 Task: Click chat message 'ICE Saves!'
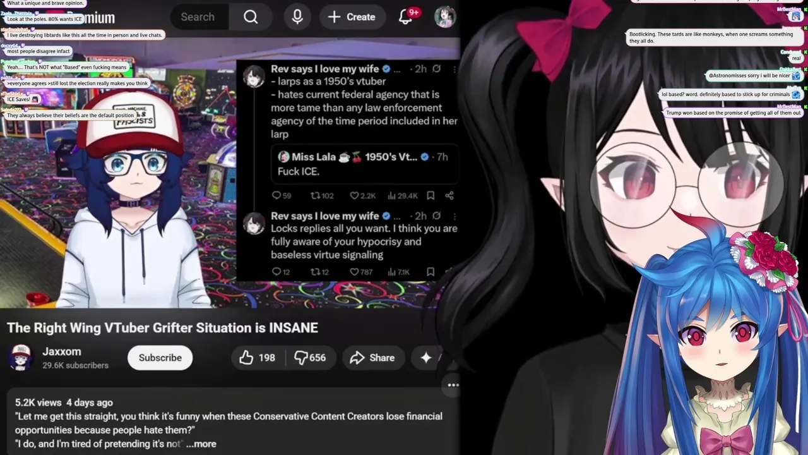22,99
